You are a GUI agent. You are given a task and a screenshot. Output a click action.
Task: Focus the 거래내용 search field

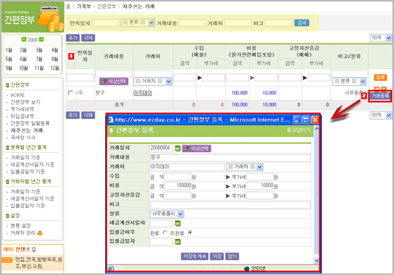192,23
